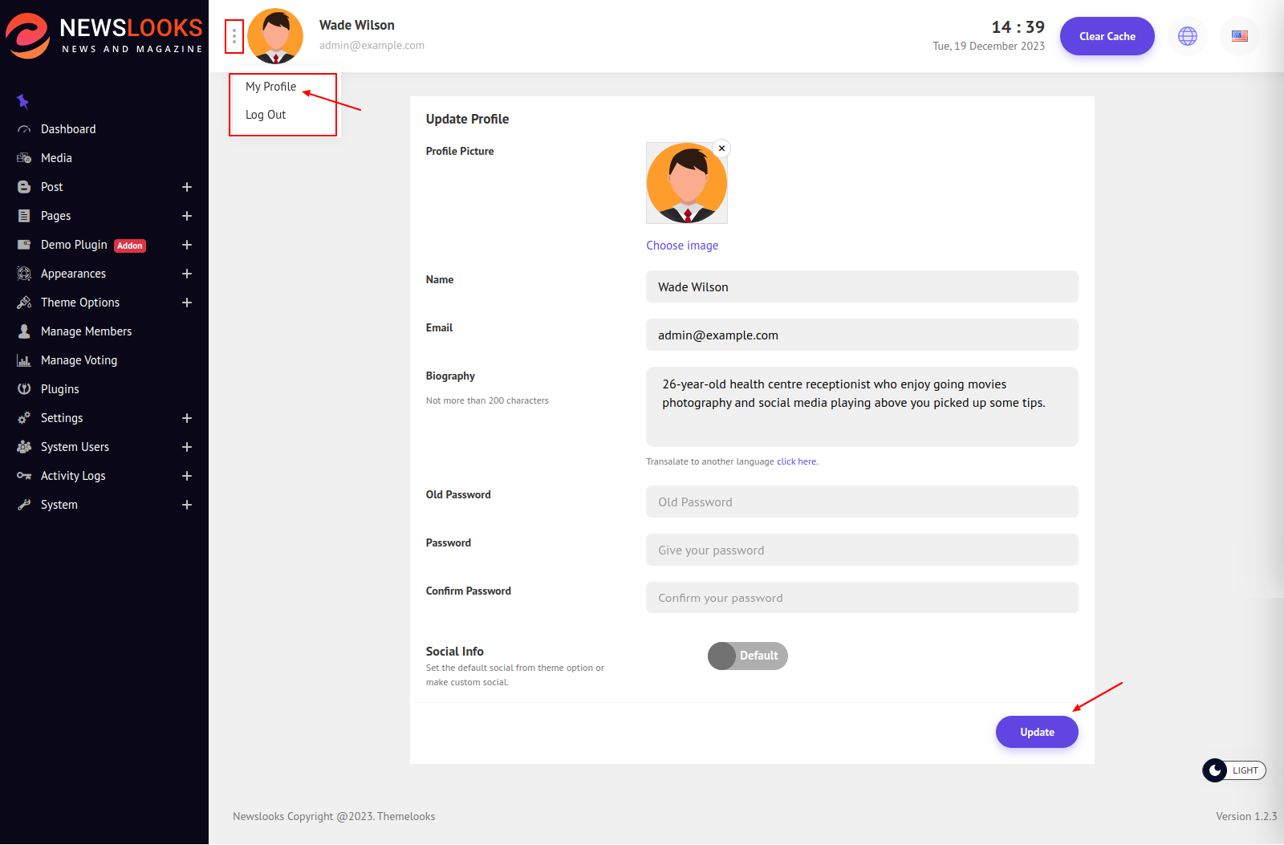Click the three-dot menu beside avatar

coord(234,36)
